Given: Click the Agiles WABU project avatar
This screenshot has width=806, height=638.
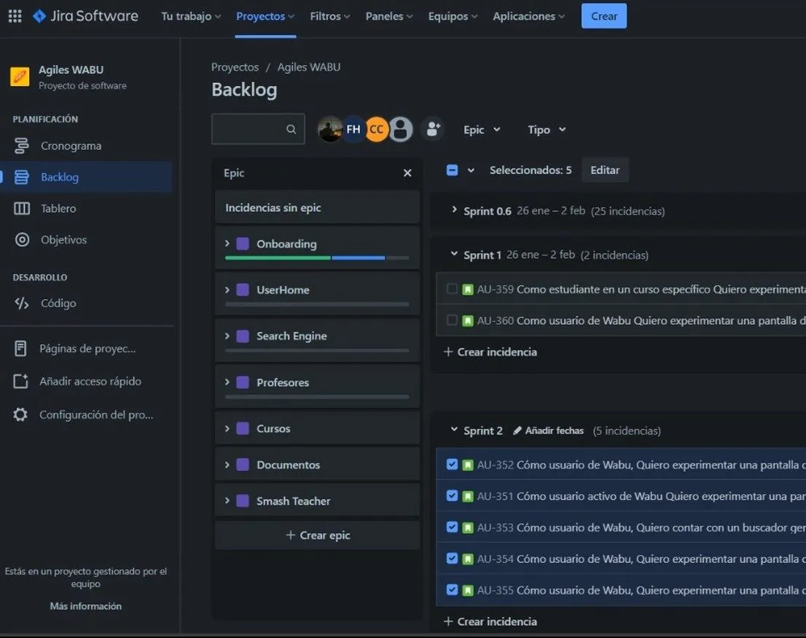Looking at the screenshot, I should pos(20,77).
